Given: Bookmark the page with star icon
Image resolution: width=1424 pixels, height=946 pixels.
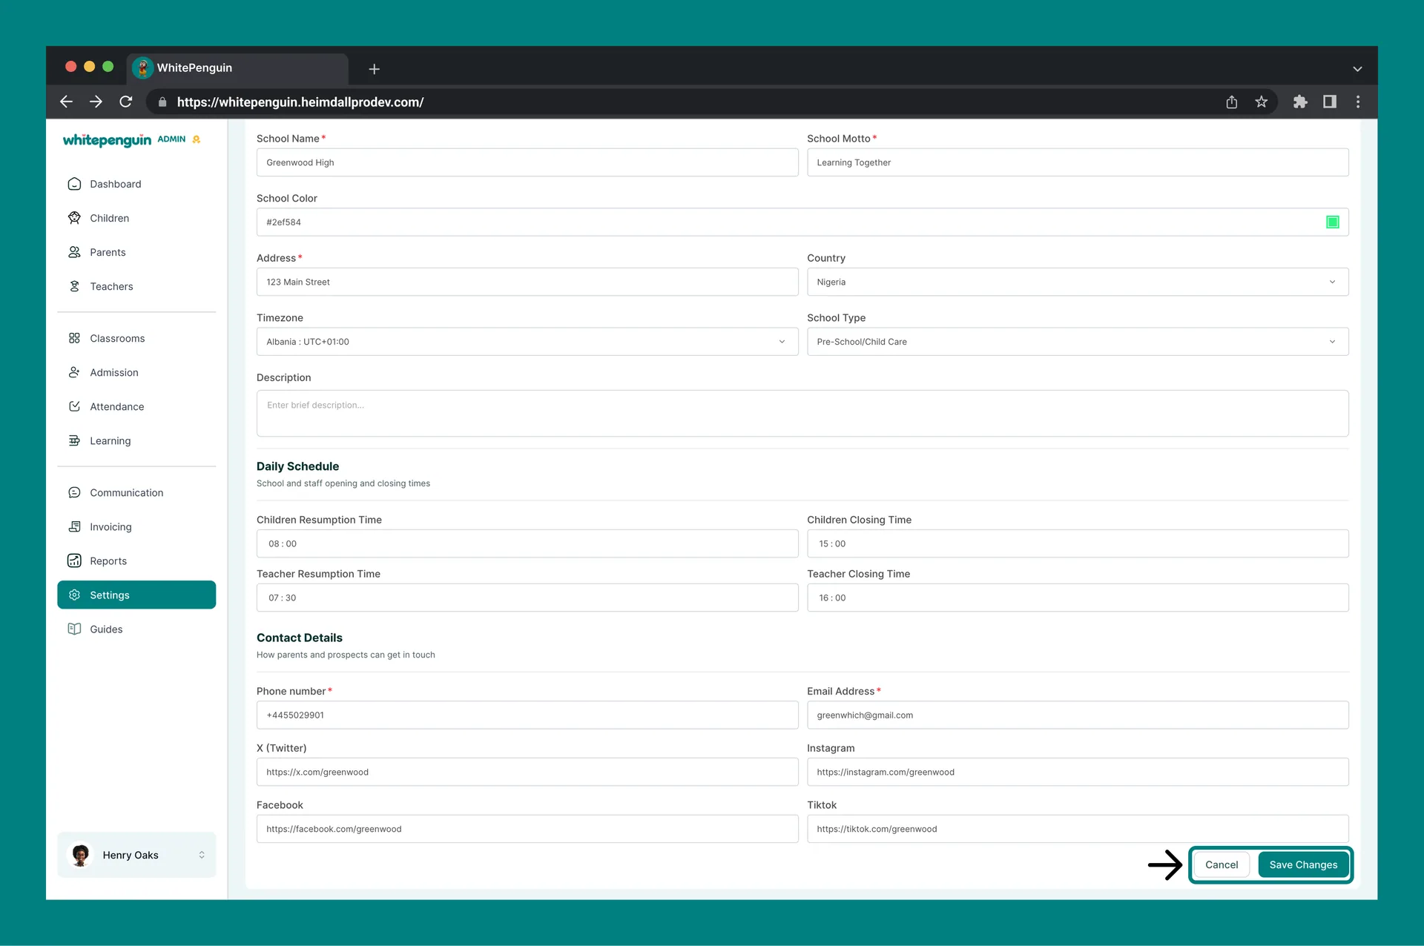Looking at the screenshot, I should click(1261, 102).
